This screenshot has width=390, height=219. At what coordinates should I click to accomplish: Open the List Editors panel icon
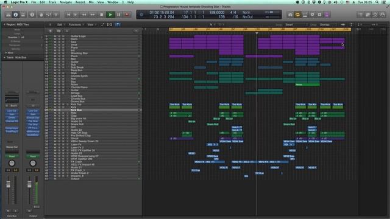[x=360, y=15]
